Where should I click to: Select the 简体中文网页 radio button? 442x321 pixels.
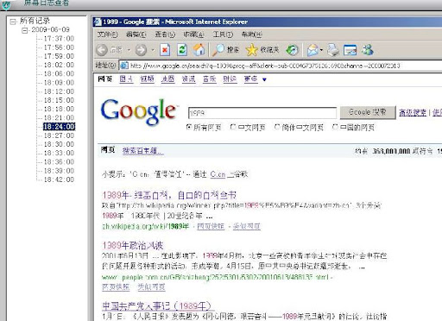(277, 127)
